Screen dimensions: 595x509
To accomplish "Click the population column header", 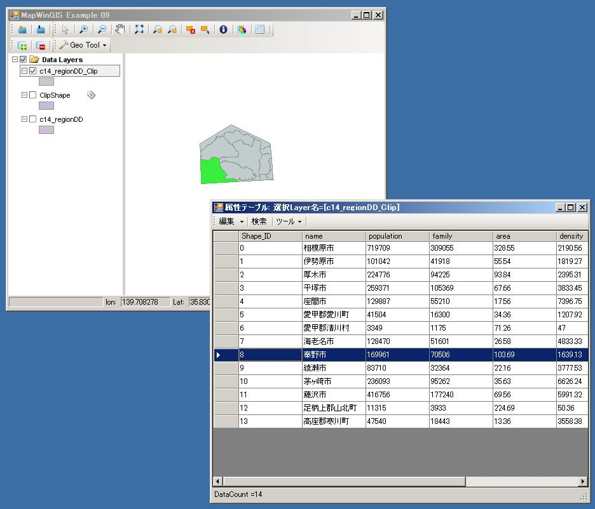I will (397, 236).
